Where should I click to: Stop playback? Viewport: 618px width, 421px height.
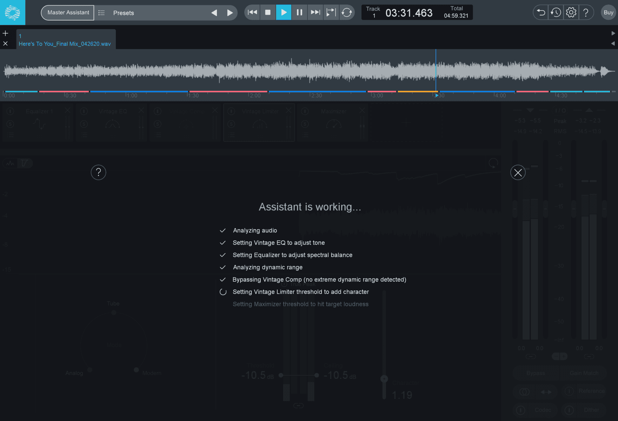coord(268,13)
